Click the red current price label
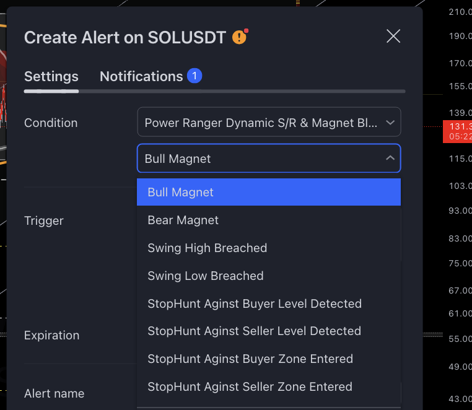 pyautogui.click(x=457, y=131)
